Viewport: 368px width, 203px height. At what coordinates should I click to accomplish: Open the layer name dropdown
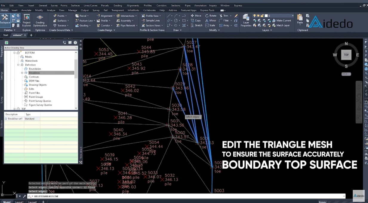pyautogui.click(x=292, y=16)
